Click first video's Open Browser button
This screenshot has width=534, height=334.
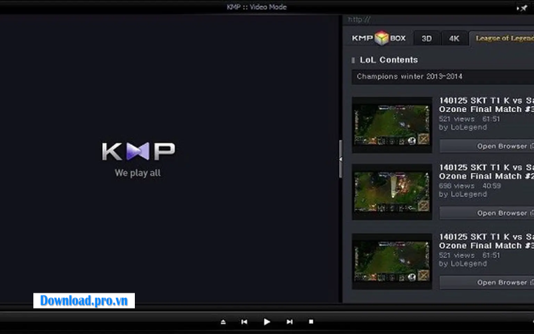tap(487, 146)
